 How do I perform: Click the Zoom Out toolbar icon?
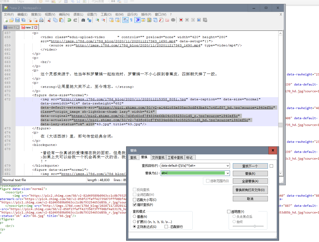[x=103, y=20]
